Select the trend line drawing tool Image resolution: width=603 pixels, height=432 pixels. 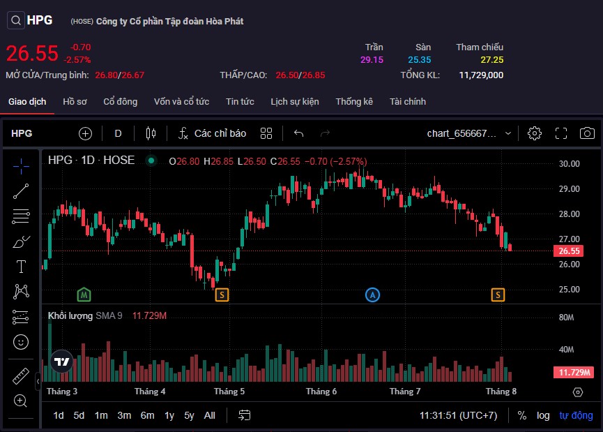click(x=21, y=191)
